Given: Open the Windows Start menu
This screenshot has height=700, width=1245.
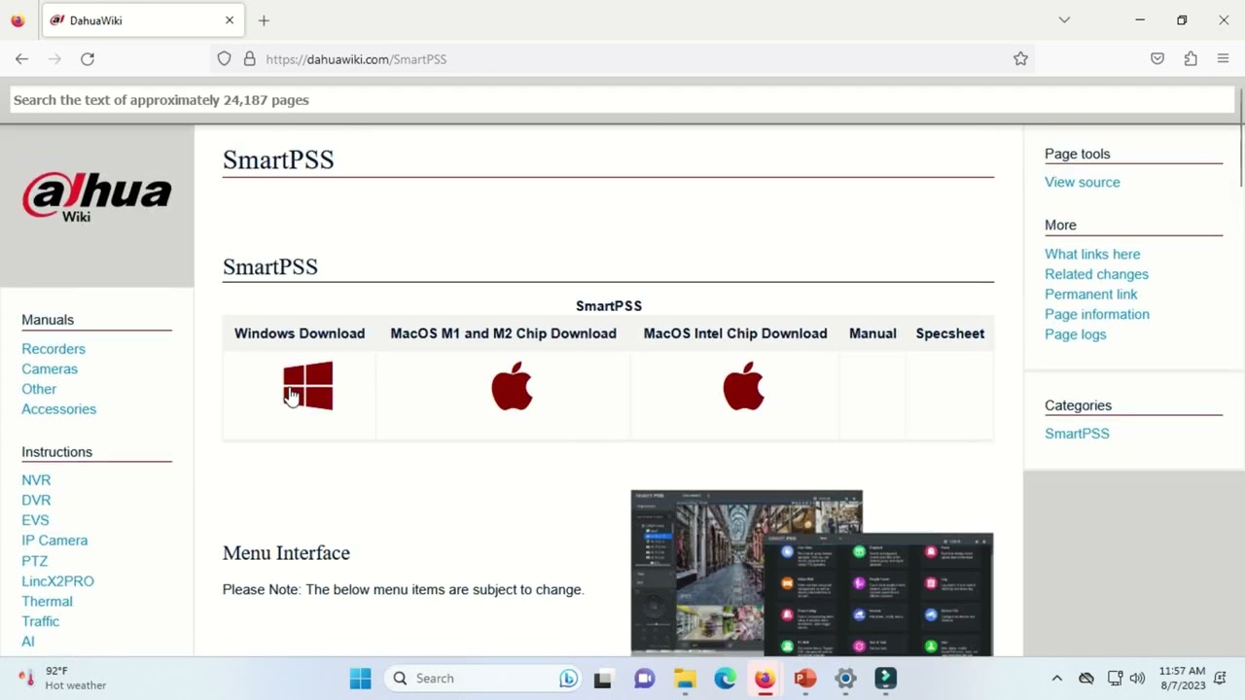Looking at the screenshot, I should tap(360, 679).
